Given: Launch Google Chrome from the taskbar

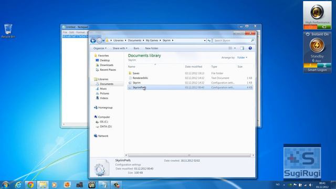Looking at the screenshot, I should point(30,185).
